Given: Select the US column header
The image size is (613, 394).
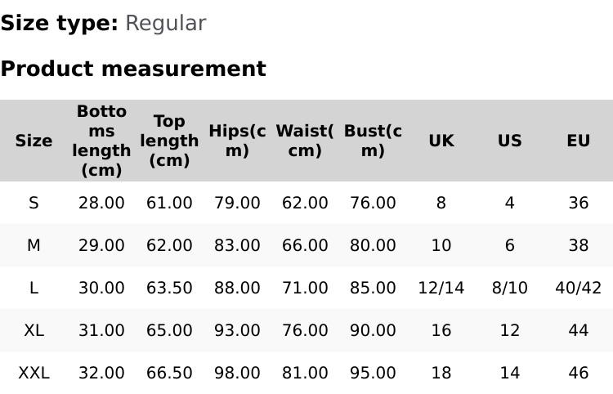Looking at the screenshot, I should (x=510, y=141).
